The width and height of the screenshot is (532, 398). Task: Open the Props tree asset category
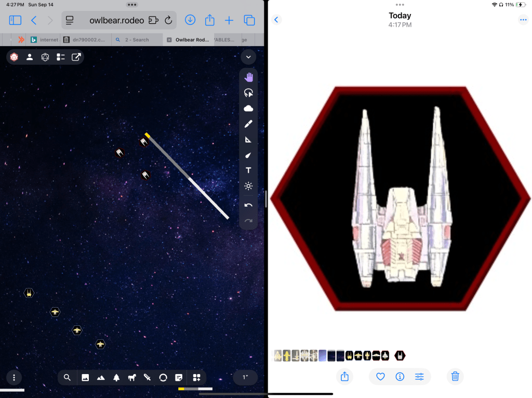pyautogui.click(x=116, y=378)
